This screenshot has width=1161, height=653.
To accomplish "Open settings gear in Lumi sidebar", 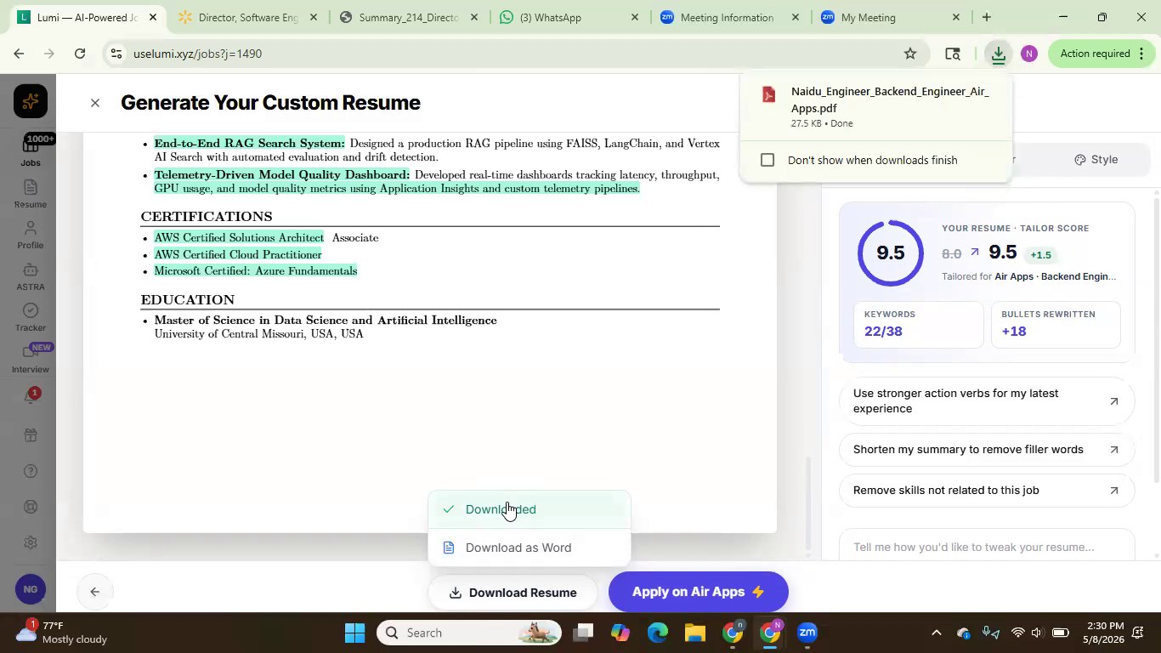I will [x=30, y=542].
